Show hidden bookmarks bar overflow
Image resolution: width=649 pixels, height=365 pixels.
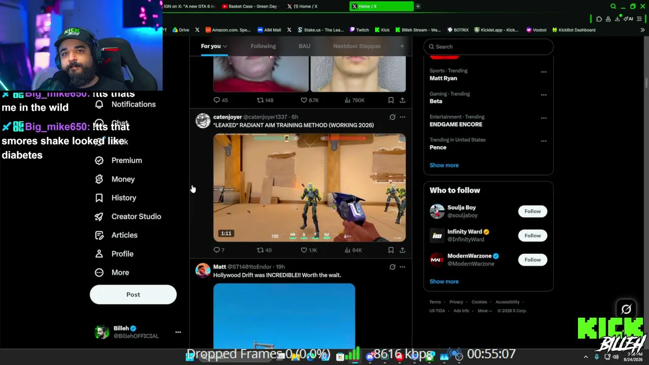click(x=642, y=30)
